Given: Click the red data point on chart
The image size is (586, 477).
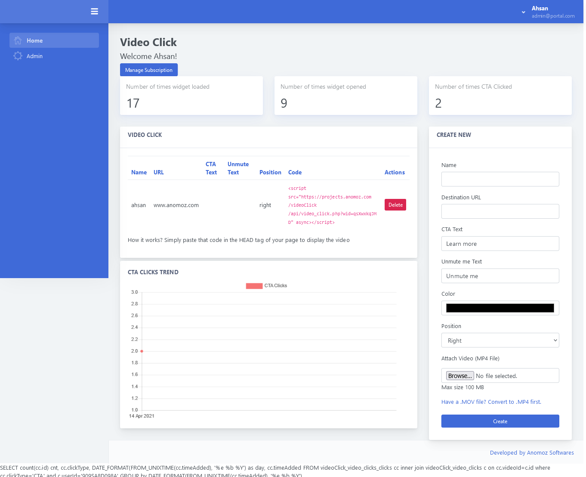Looking at the screenshot, I should [x=142, y=351].
